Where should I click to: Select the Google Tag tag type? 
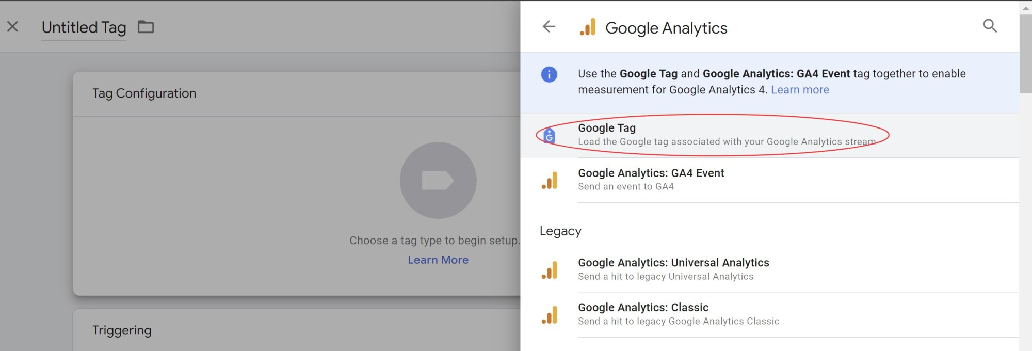pyautogui.click(x=770, y=135)
